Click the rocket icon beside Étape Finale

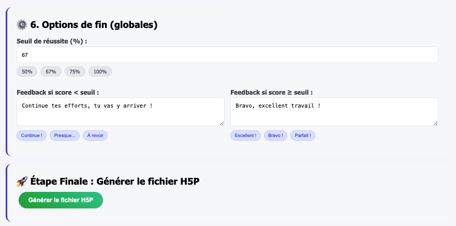22,181
